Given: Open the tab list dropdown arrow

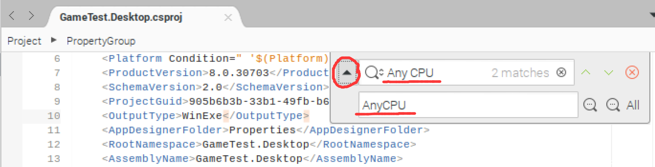Looking at the screenshot, I should [x=652, y=15].
